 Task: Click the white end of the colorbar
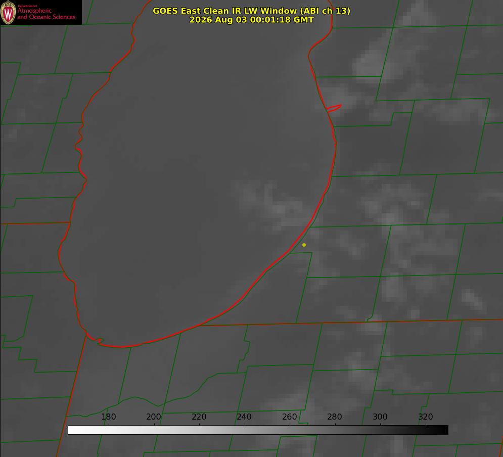tap(72, 430)
